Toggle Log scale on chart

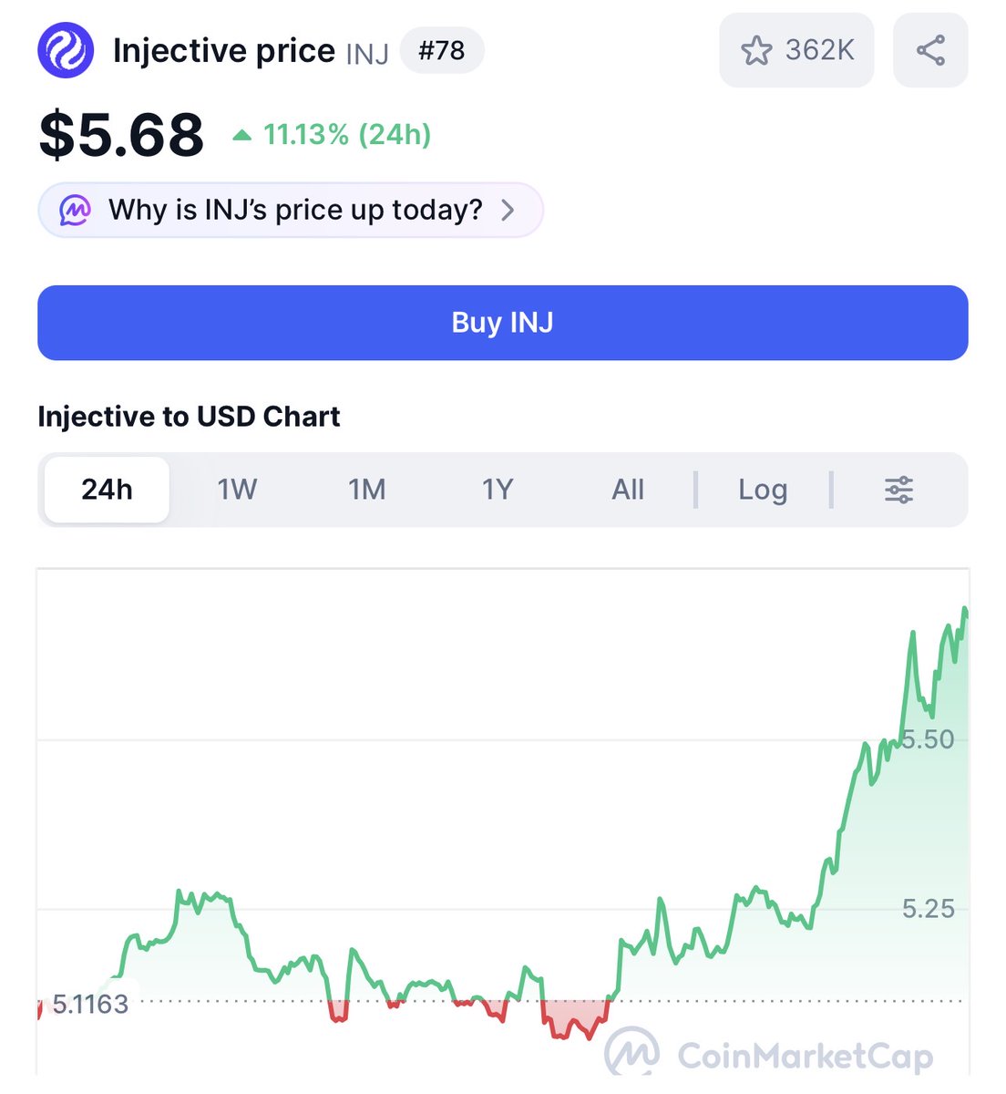pos(763,490)
